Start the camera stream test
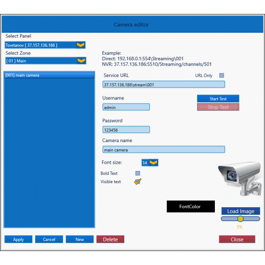Image resolution: width=265 pixels, height=265 pixels. coord(218,99)
